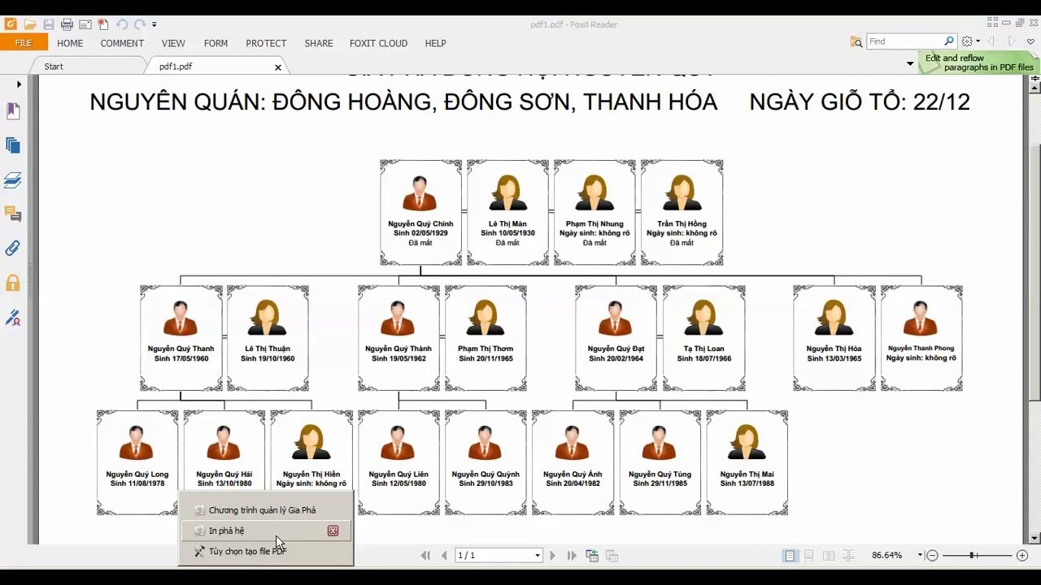This screenshot has width=1041, height=585.
Task: Close the pdf1.pdf document tab
Action: click(x=278, y=67)
